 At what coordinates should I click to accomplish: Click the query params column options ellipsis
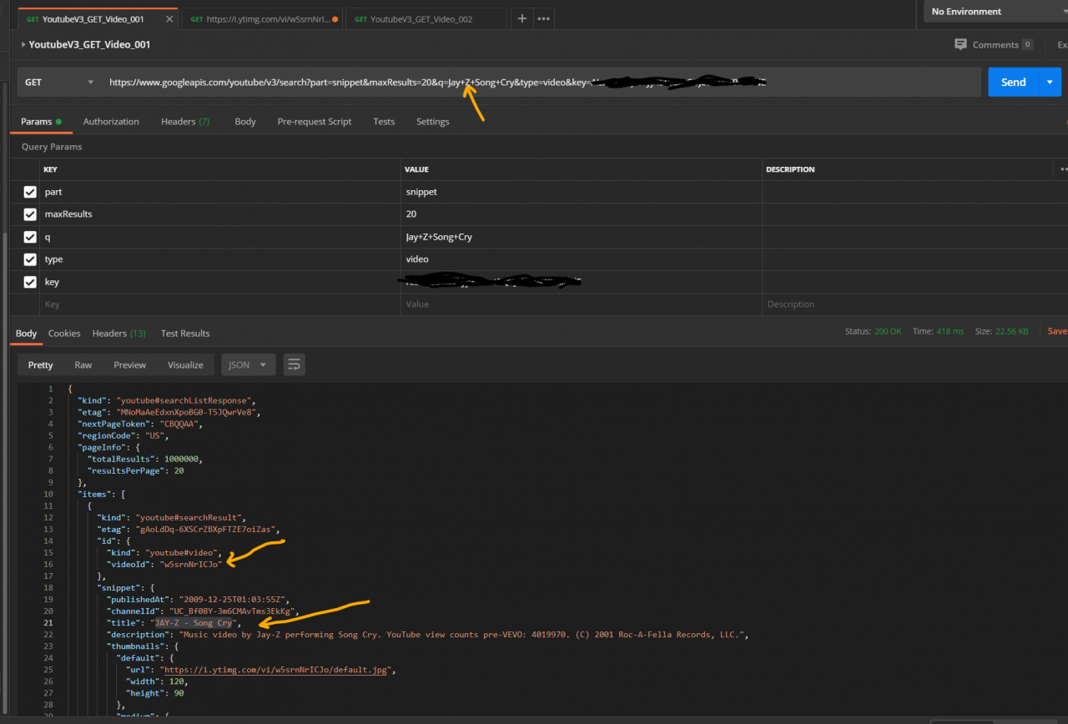[x=1063, y=169]
